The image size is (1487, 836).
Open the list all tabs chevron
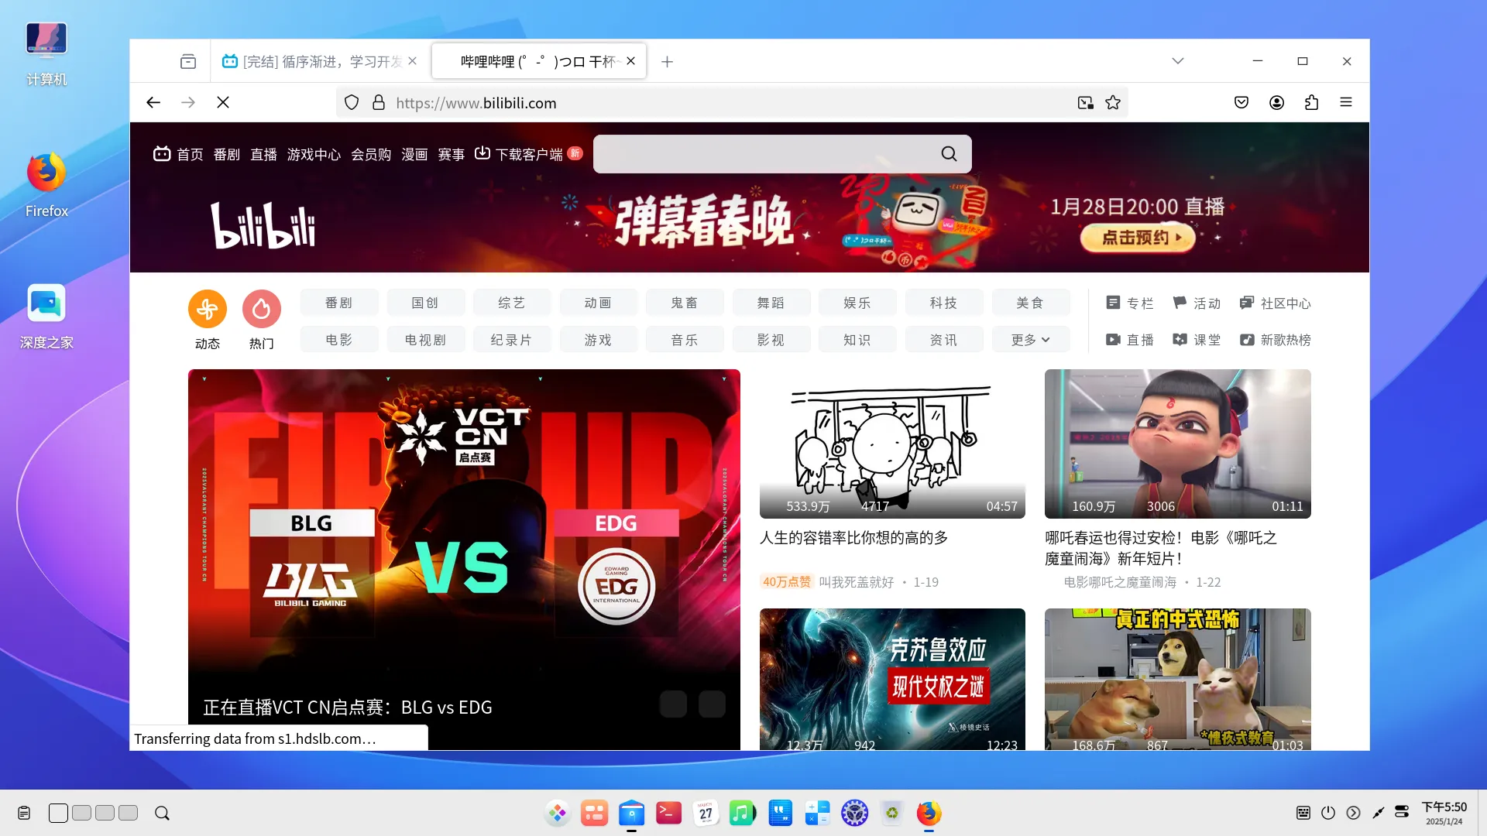click(1177, 61)
